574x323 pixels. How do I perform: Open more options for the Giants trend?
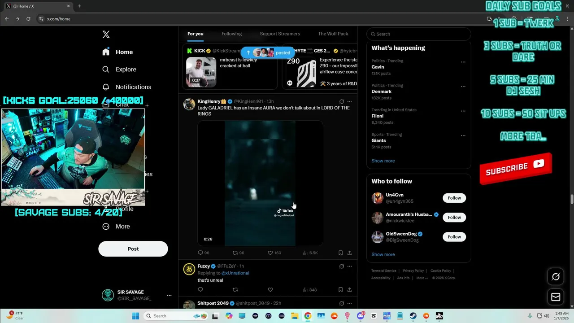pyautogui.click(x=463, y=135)
